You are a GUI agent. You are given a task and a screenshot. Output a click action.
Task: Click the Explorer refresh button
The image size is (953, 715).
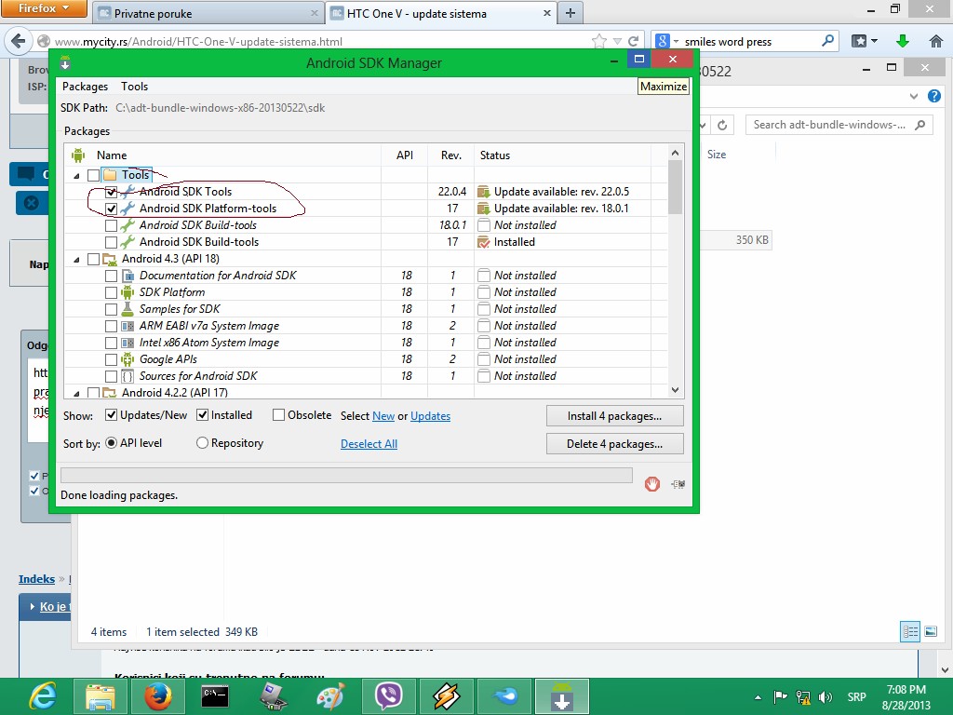click(x=722, y=125)
